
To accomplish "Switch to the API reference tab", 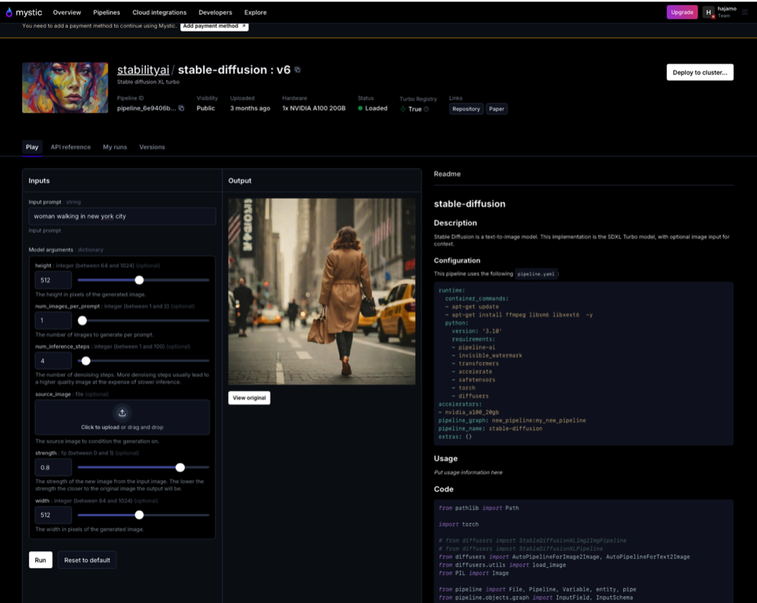I will [x=71, y=147].
